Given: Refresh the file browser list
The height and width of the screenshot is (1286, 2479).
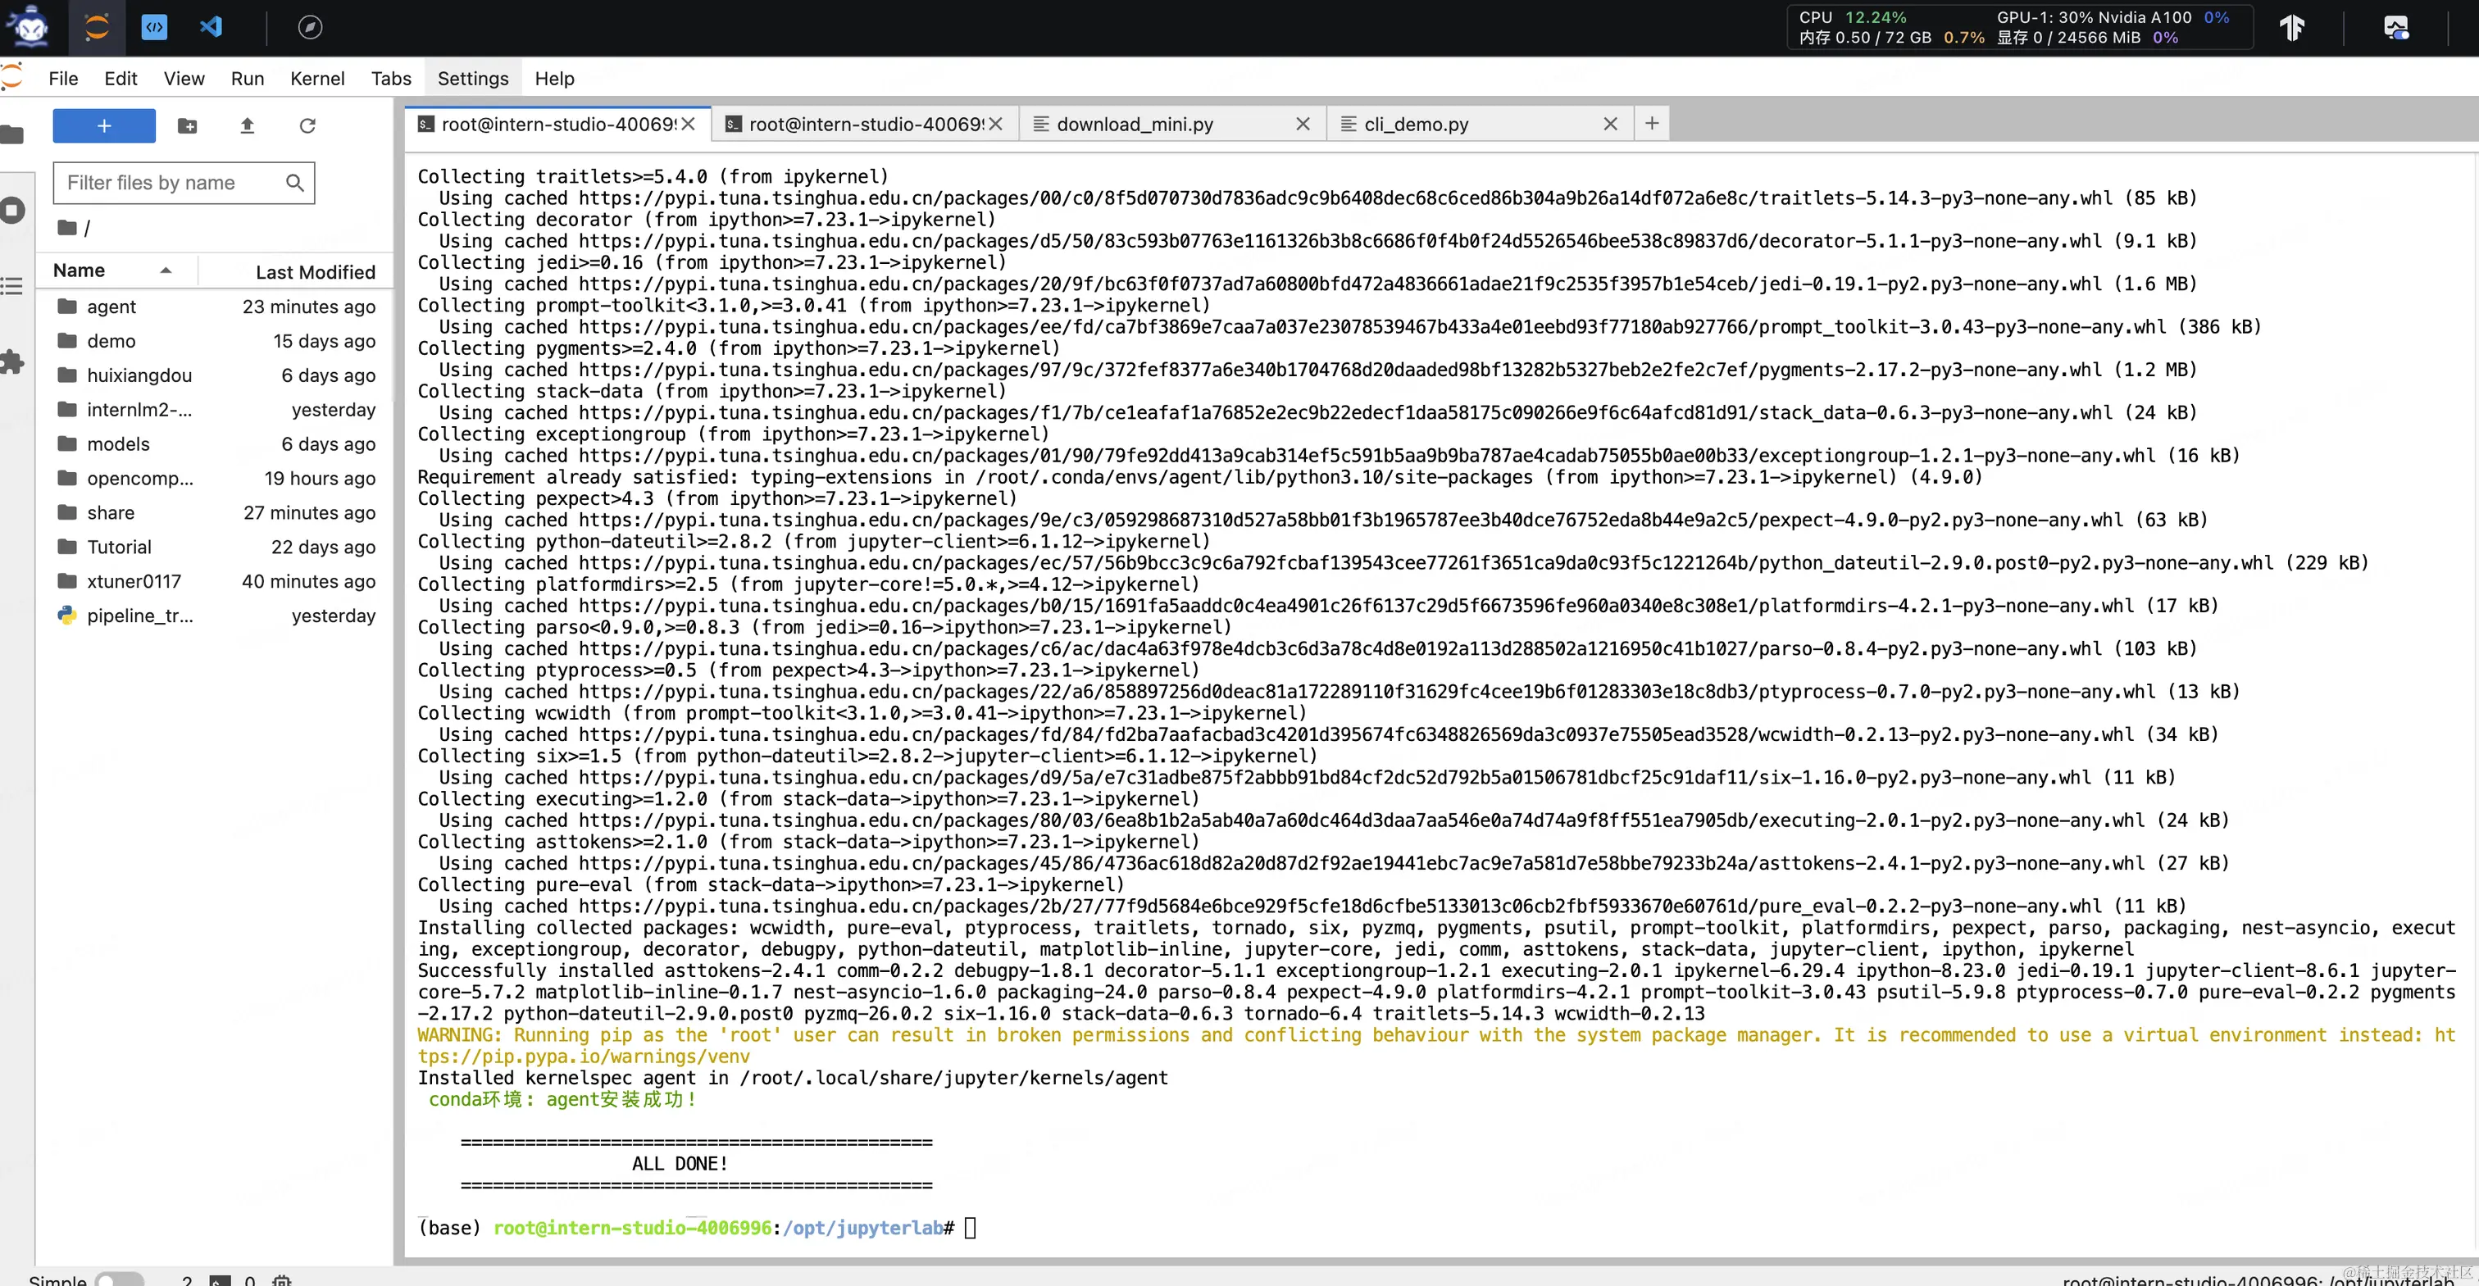Looking at the screenshot, I should pos(307,126).
